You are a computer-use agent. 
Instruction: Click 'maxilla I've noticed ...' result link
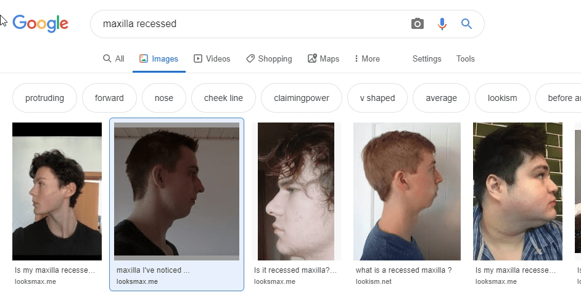(153, 270)
